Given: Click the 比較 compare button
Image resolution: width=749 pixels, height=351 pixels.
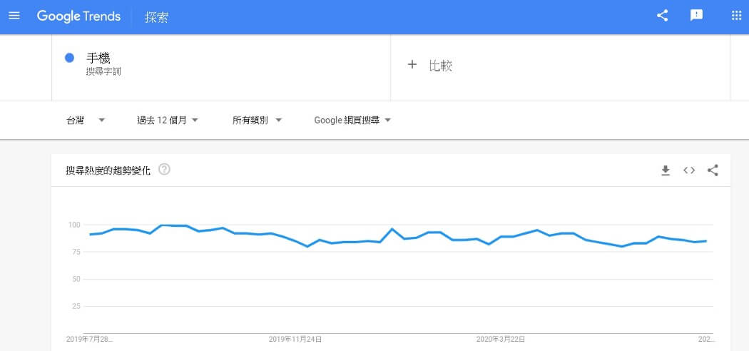Looking at the screenshot, I should pos(440,66).
